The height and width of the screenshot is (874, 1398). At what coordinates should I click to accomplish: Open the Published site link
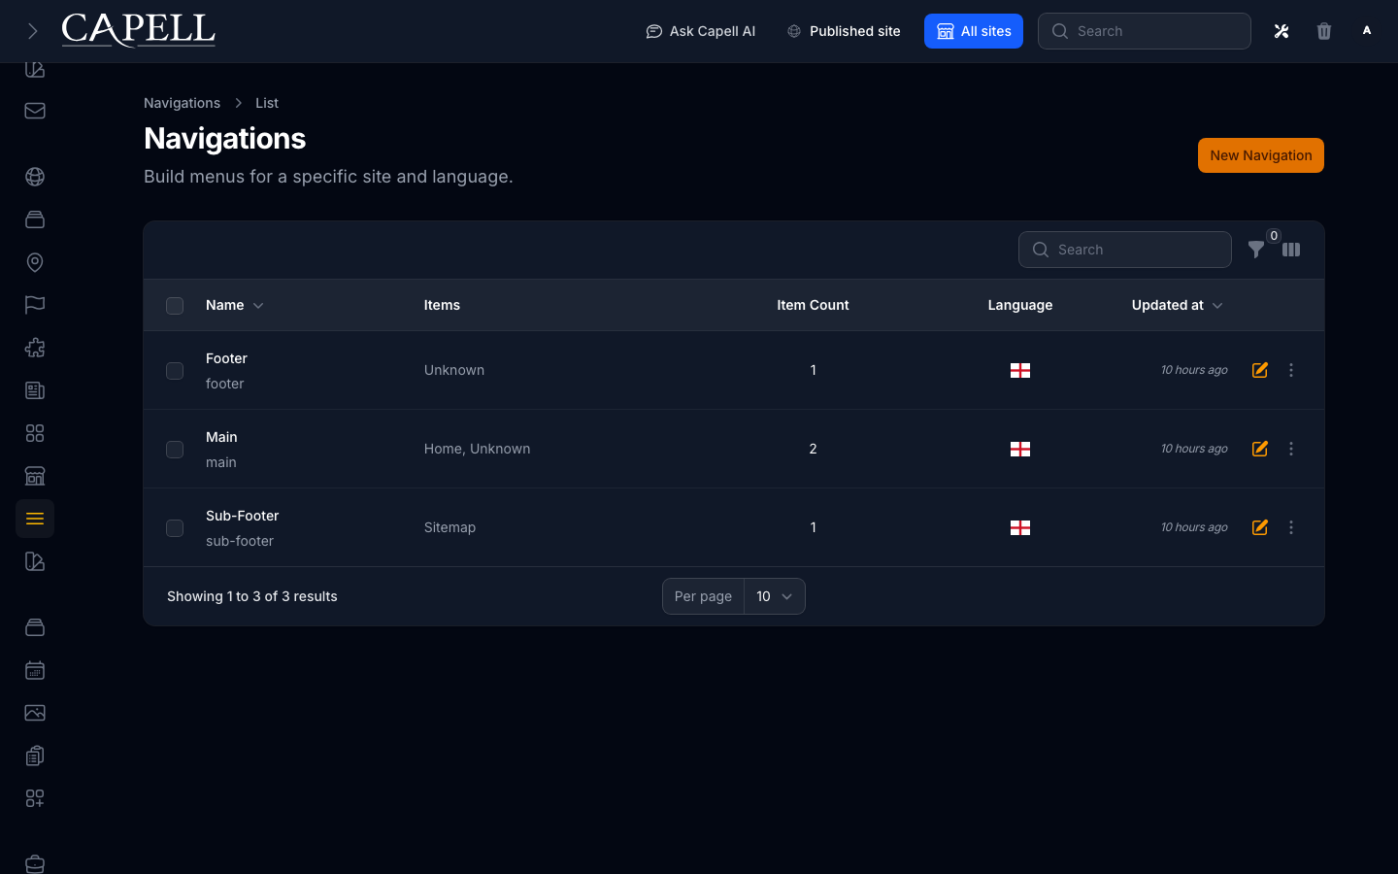pos(844,31)
